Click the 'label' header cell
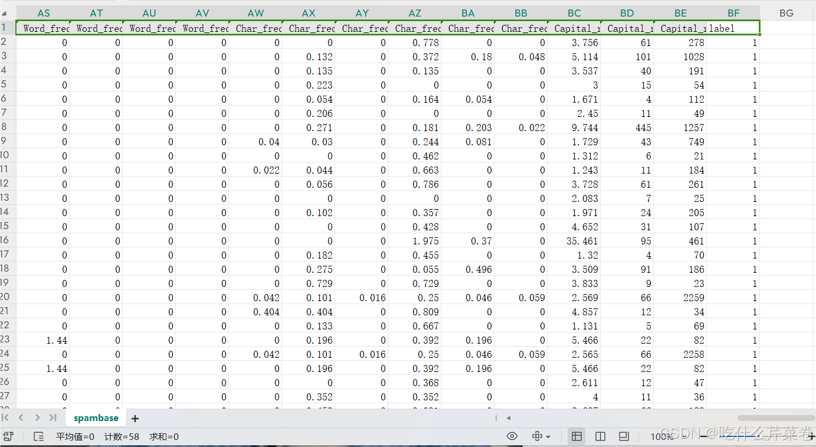The height and width of the screenshot is (447, 816). click(733, 28)
